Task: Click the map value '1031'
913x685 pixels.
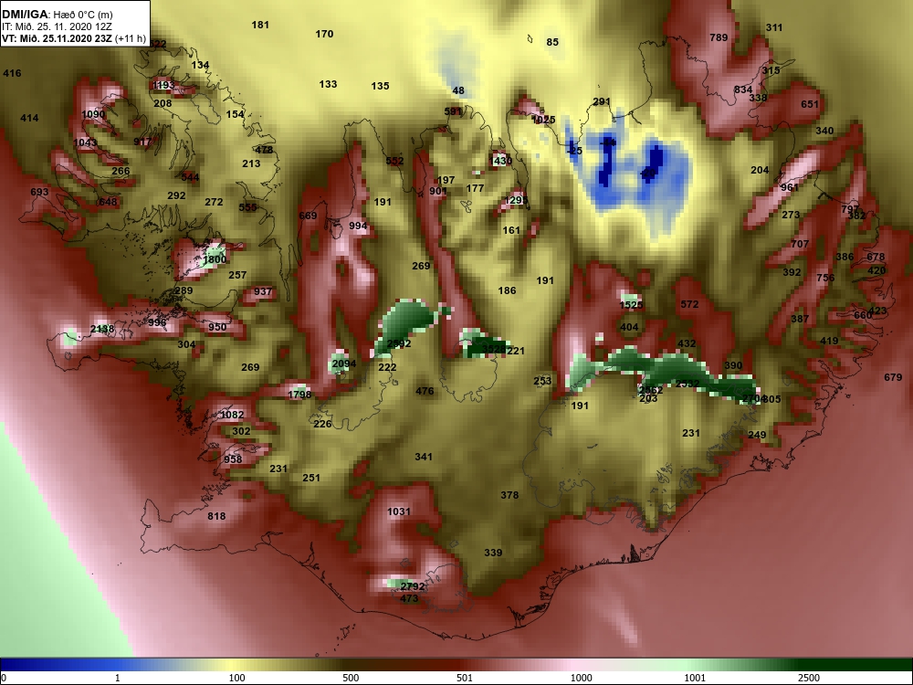Action: pos(399,511)
